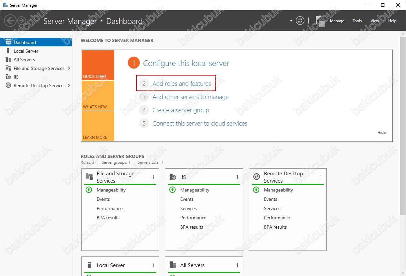This screenshot has height=276, width=406.
Task: Open Manageability in Remote Desktop Services tile
Action: (x=279, y=190)
